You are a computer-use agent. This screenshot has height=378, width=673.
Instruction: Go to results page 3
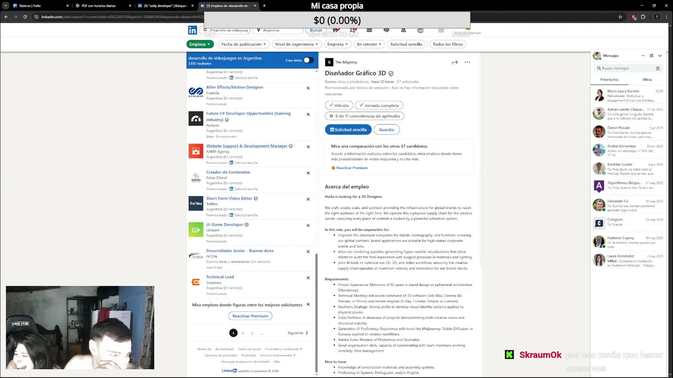point(252,333)
